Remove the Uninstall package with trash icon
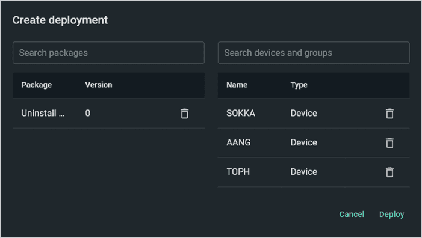 [x=185, y=114]
